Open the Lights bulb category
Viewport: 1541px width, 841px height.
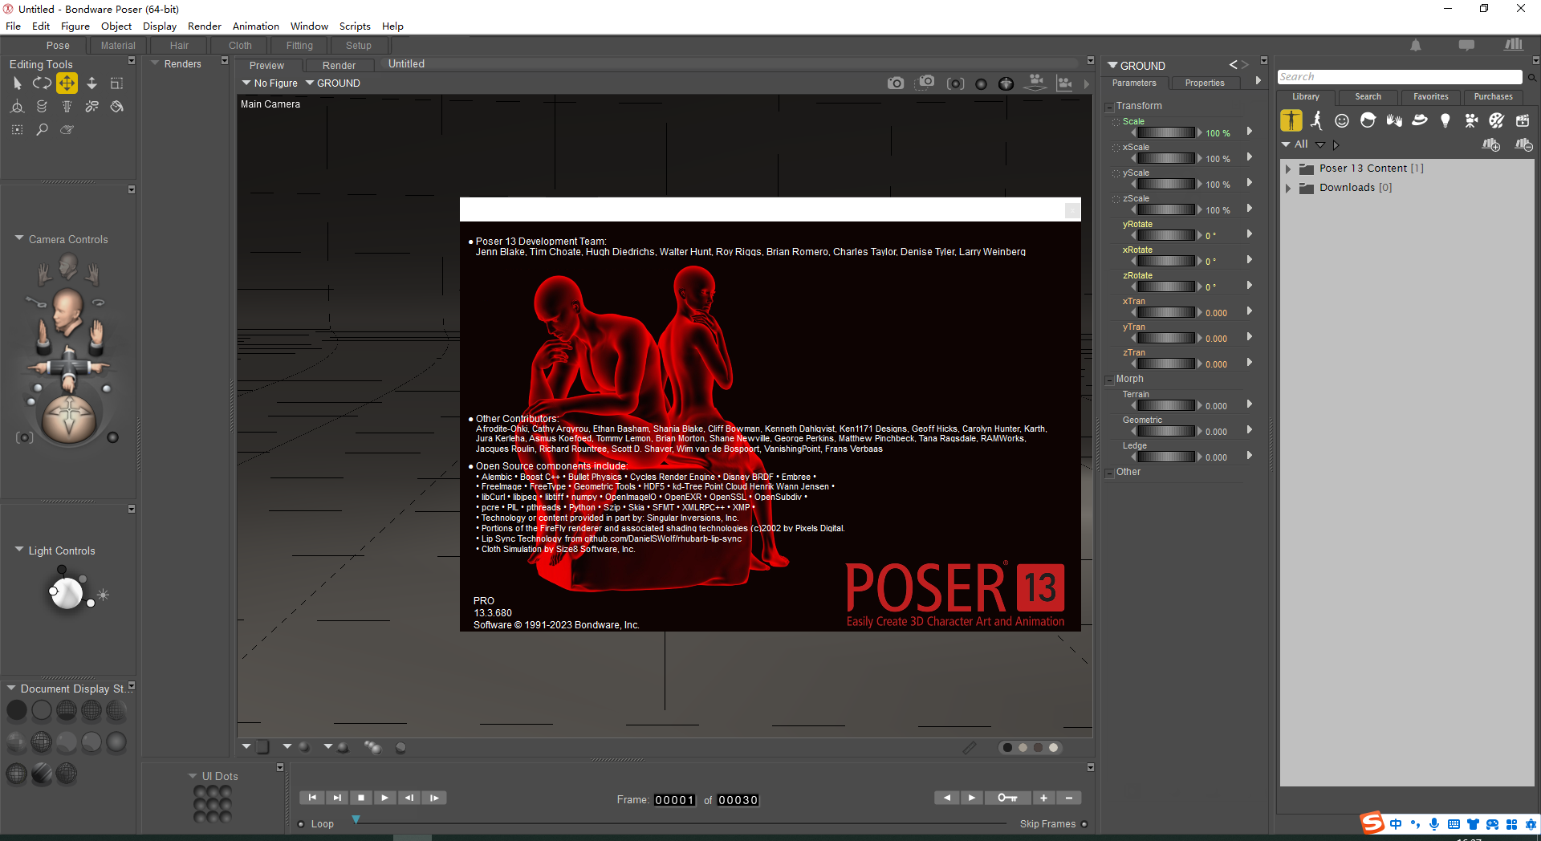1445,120
